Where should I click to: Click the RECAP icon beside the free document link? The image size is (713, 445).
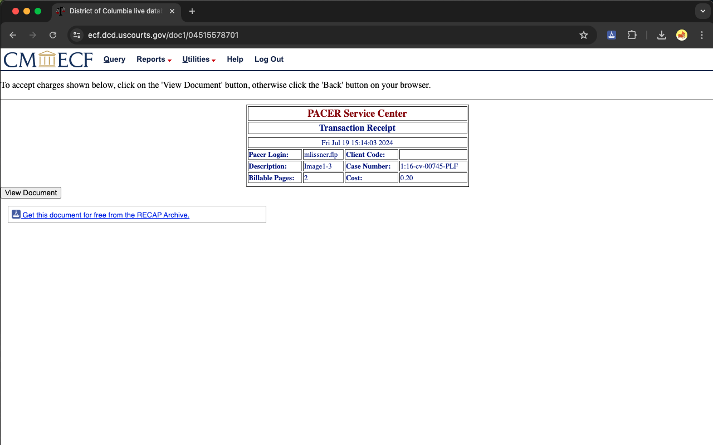(16, 214)
